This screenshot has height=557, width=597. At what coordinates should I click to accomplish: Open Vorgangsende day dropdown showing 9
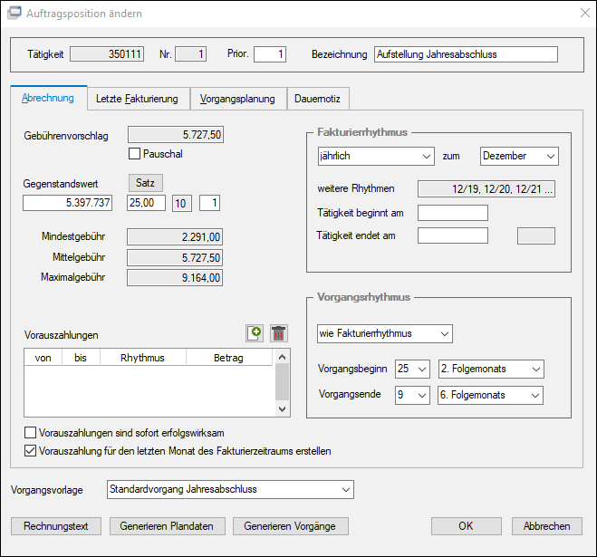coord(412,395)
